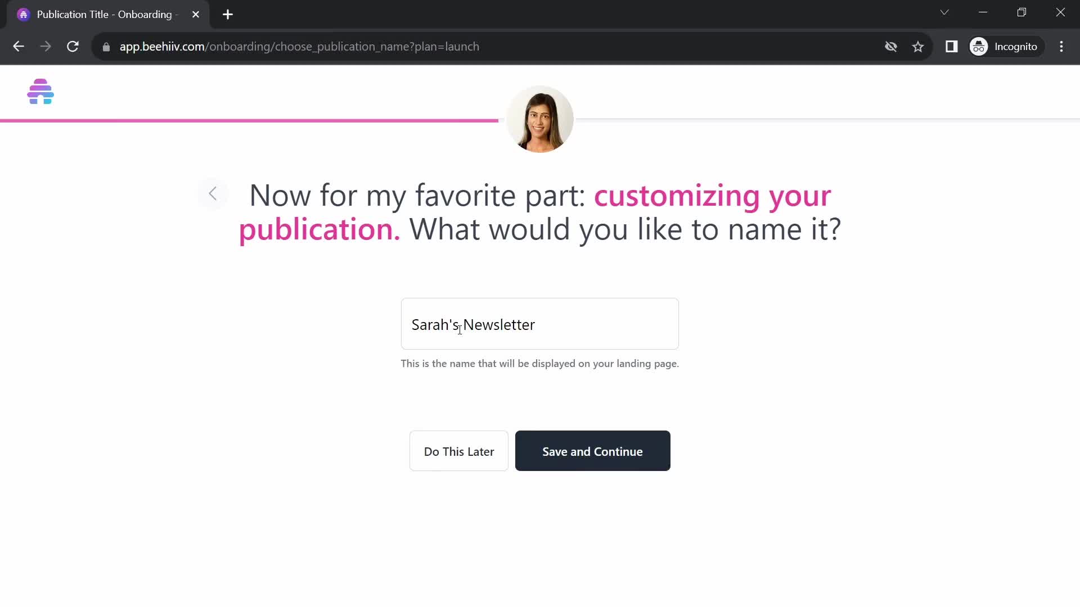Click the browser settings three-dot menu icon
Viewport: 1080px width, 607px height.
coord(1064,47)
